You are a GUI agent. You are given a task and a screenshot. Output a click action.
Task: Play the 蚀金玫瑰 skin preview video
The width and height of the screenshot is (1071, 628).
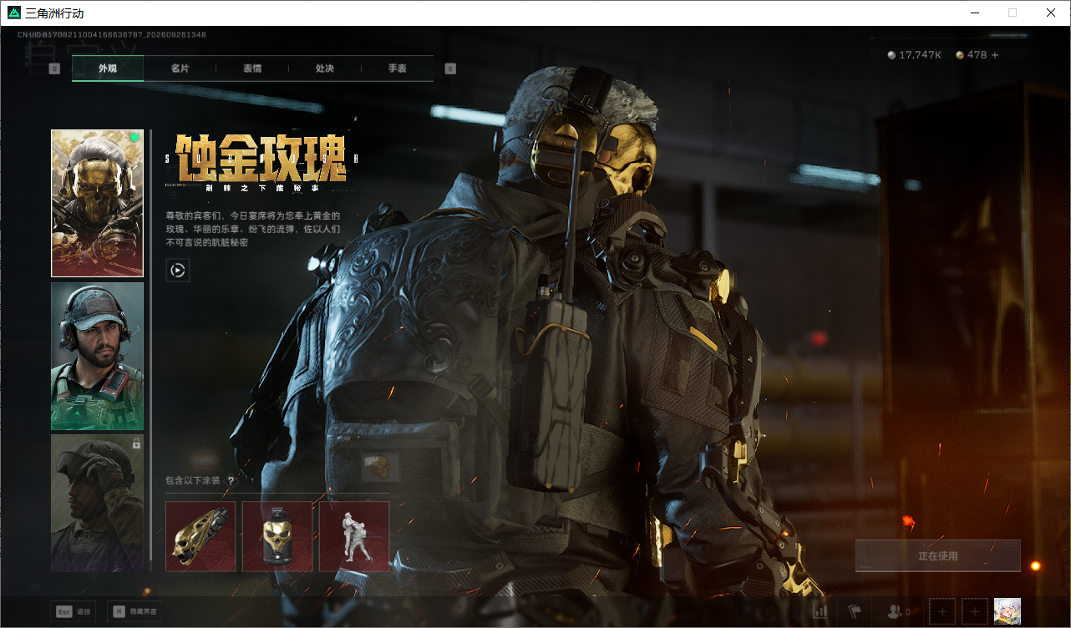pyautogui.click(x=178, y=270)
